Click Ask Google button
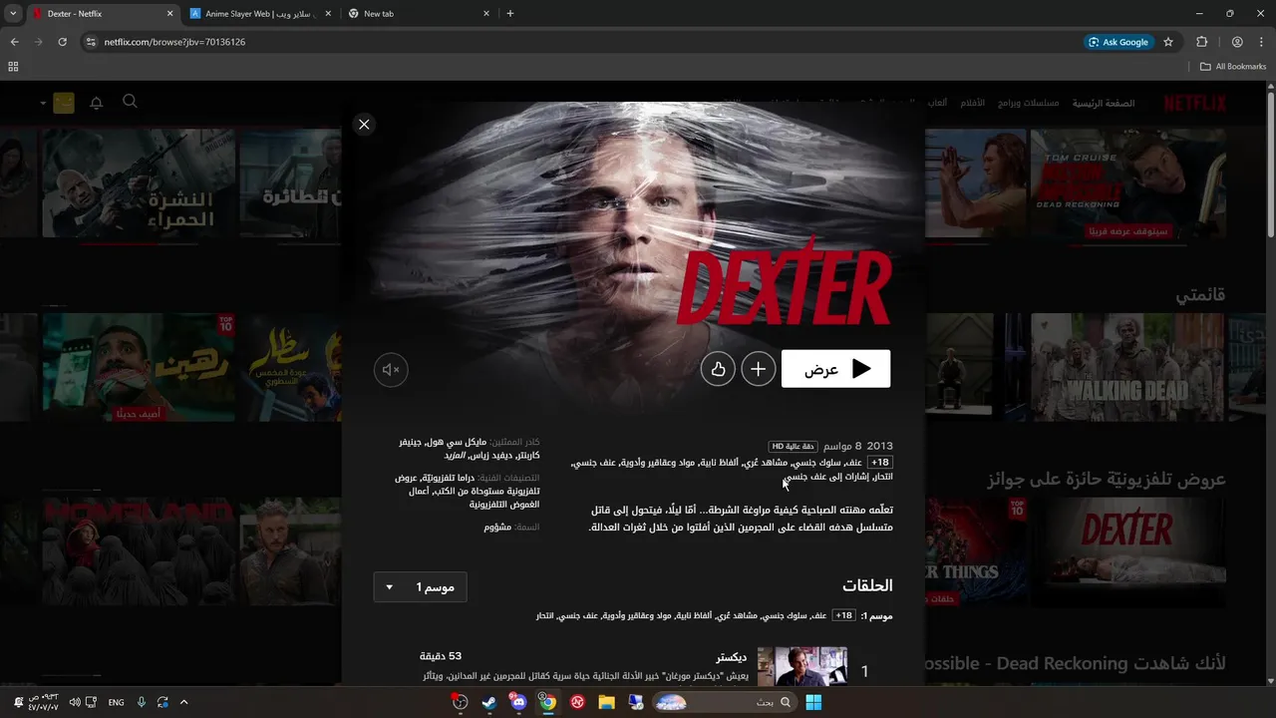The image size is (1276, 718). pos(1118,42)
